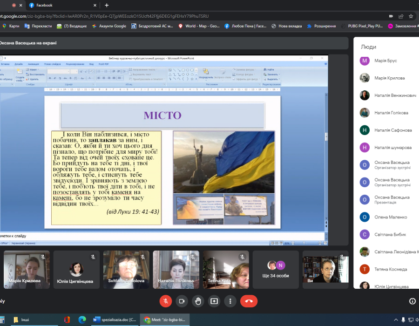This screenshot has height=326, width=419.
Task: Click the present now screen-share icon
Action: tap(214, 301)
